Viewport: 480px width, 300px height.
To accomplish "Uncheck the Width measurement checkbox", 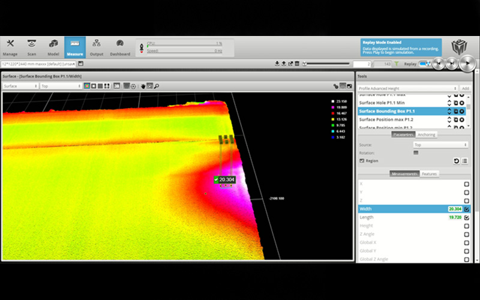I will pyautogui.click(x=466, y=209).
